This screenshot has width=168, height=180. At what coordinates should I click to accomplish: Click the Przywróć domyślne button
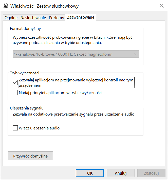click(x=30, y=156)
